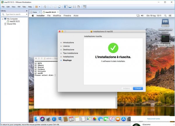Screen dimensions: 175x126
Task: Launch Siri from the Dock
Action: [x=42, y=119]
